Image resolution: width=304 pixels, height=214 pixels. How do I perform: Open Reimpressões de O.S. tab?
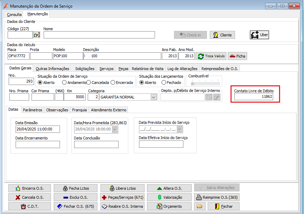220,69
